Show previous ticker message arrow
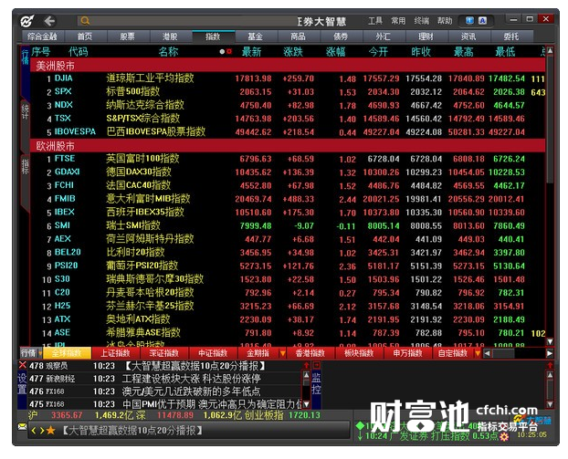568x459 pixels. click(x=34, y=431)
